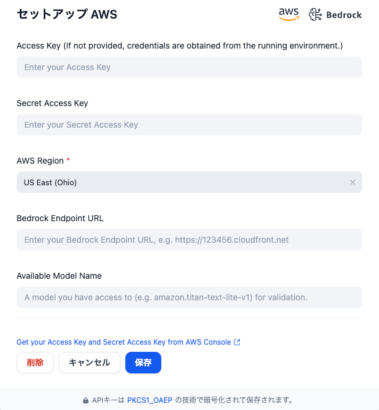
Task: Click the AWS Region label
Action: [x=40, y=161]
